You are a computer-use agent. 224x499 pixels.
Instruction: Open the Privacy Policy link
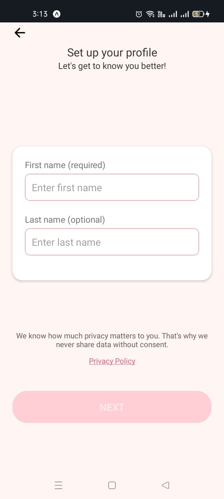(112, 361)
